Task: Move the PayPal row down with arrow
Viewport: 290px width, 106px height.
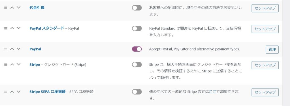Action: (x=18, y=49)
